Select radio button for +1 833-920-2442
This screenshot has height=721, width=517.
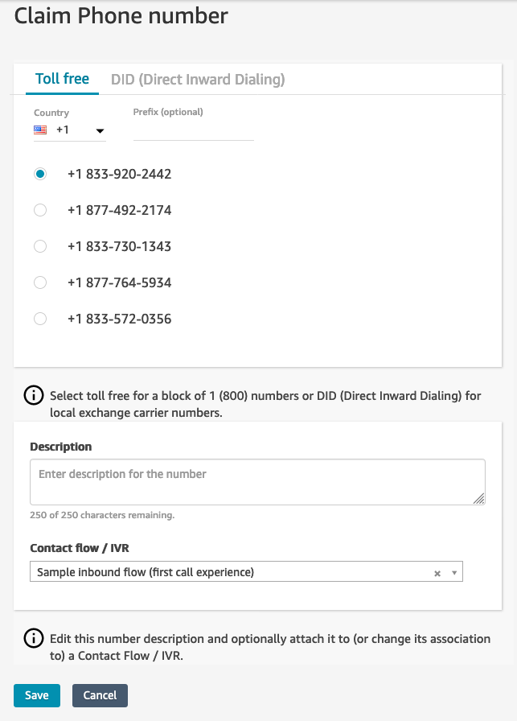click(x=40, y=174)
